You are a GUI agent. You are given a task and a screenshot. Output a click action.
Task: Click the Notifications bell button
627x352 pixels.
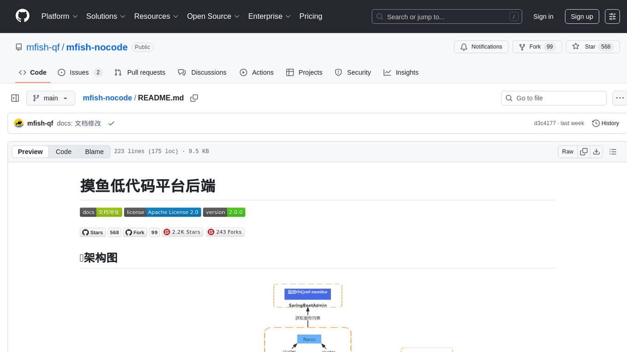tap(481, 47)
